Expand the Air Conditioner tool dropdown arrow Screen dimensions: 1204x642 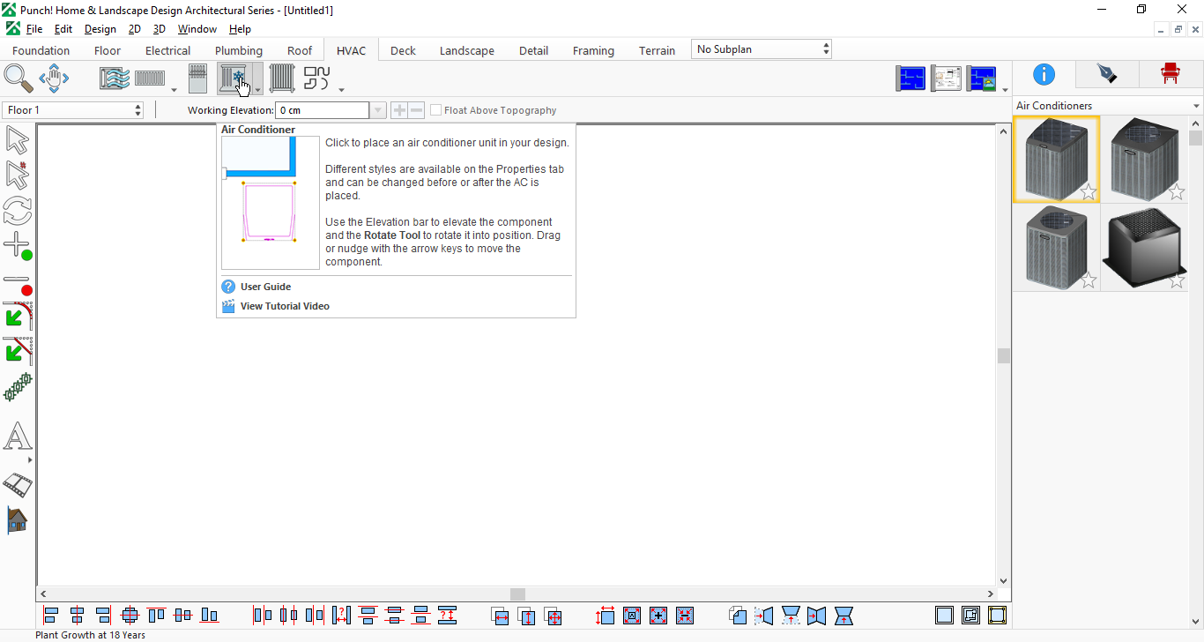pos(257,89)
